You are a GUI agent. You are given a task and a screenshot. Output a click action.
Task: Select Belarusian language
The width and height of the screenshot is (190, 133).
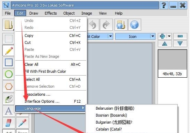(x=132, y=108)
